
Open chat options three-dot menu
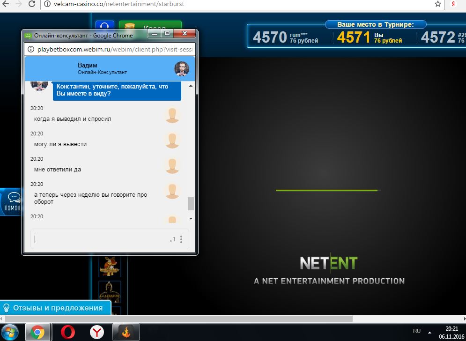[x=181, y=239]
